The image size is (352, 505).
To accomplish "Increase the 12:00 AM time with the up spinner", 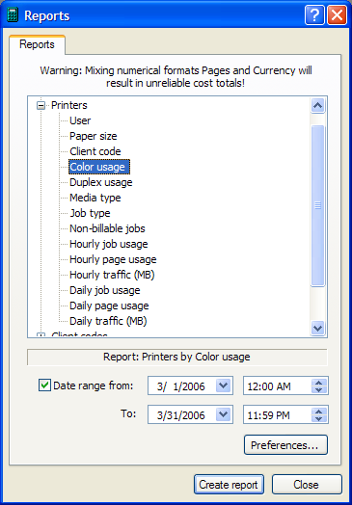I will 319,382.
